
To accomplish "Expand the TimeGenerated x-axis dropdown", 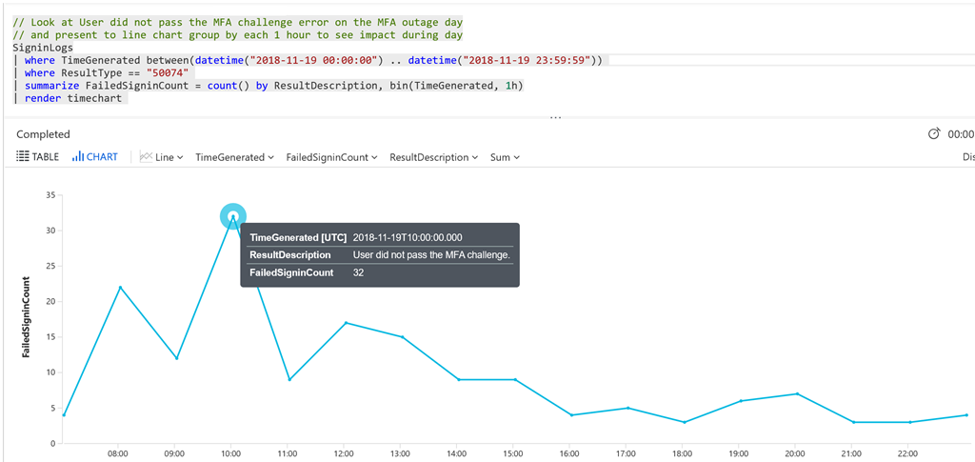I will point(235,157).
